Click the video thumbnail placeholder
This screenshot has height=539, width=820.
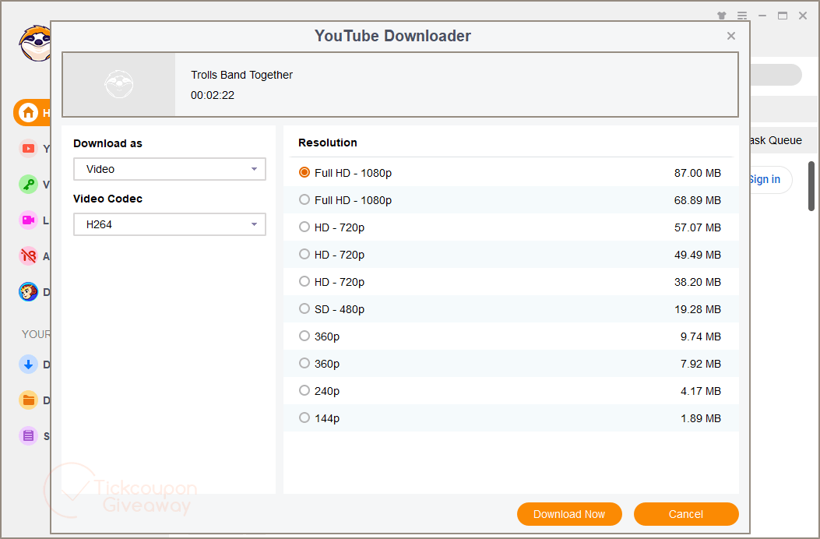click(118, 84)
